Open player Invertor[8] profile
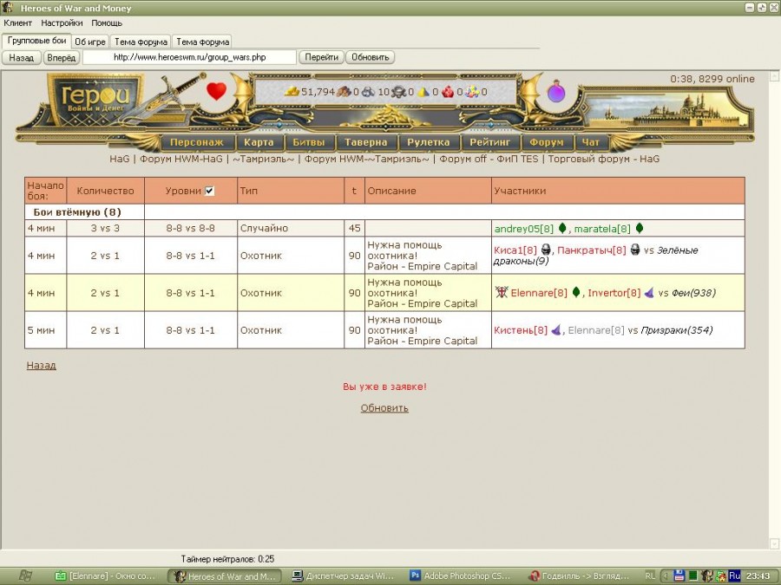 click(614, 293)
